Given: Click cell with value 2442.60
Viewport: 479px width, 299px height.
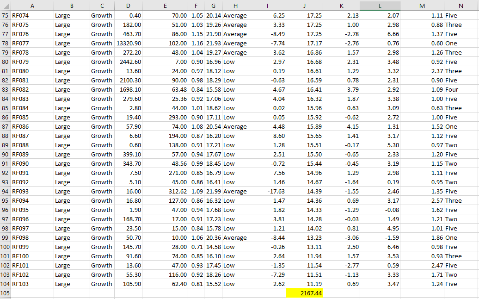Looking at the screenshot, I should coord(129,62).
